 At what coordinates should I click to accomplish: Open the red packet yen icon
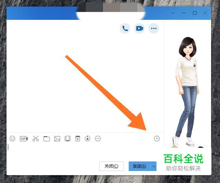[78, 139]
